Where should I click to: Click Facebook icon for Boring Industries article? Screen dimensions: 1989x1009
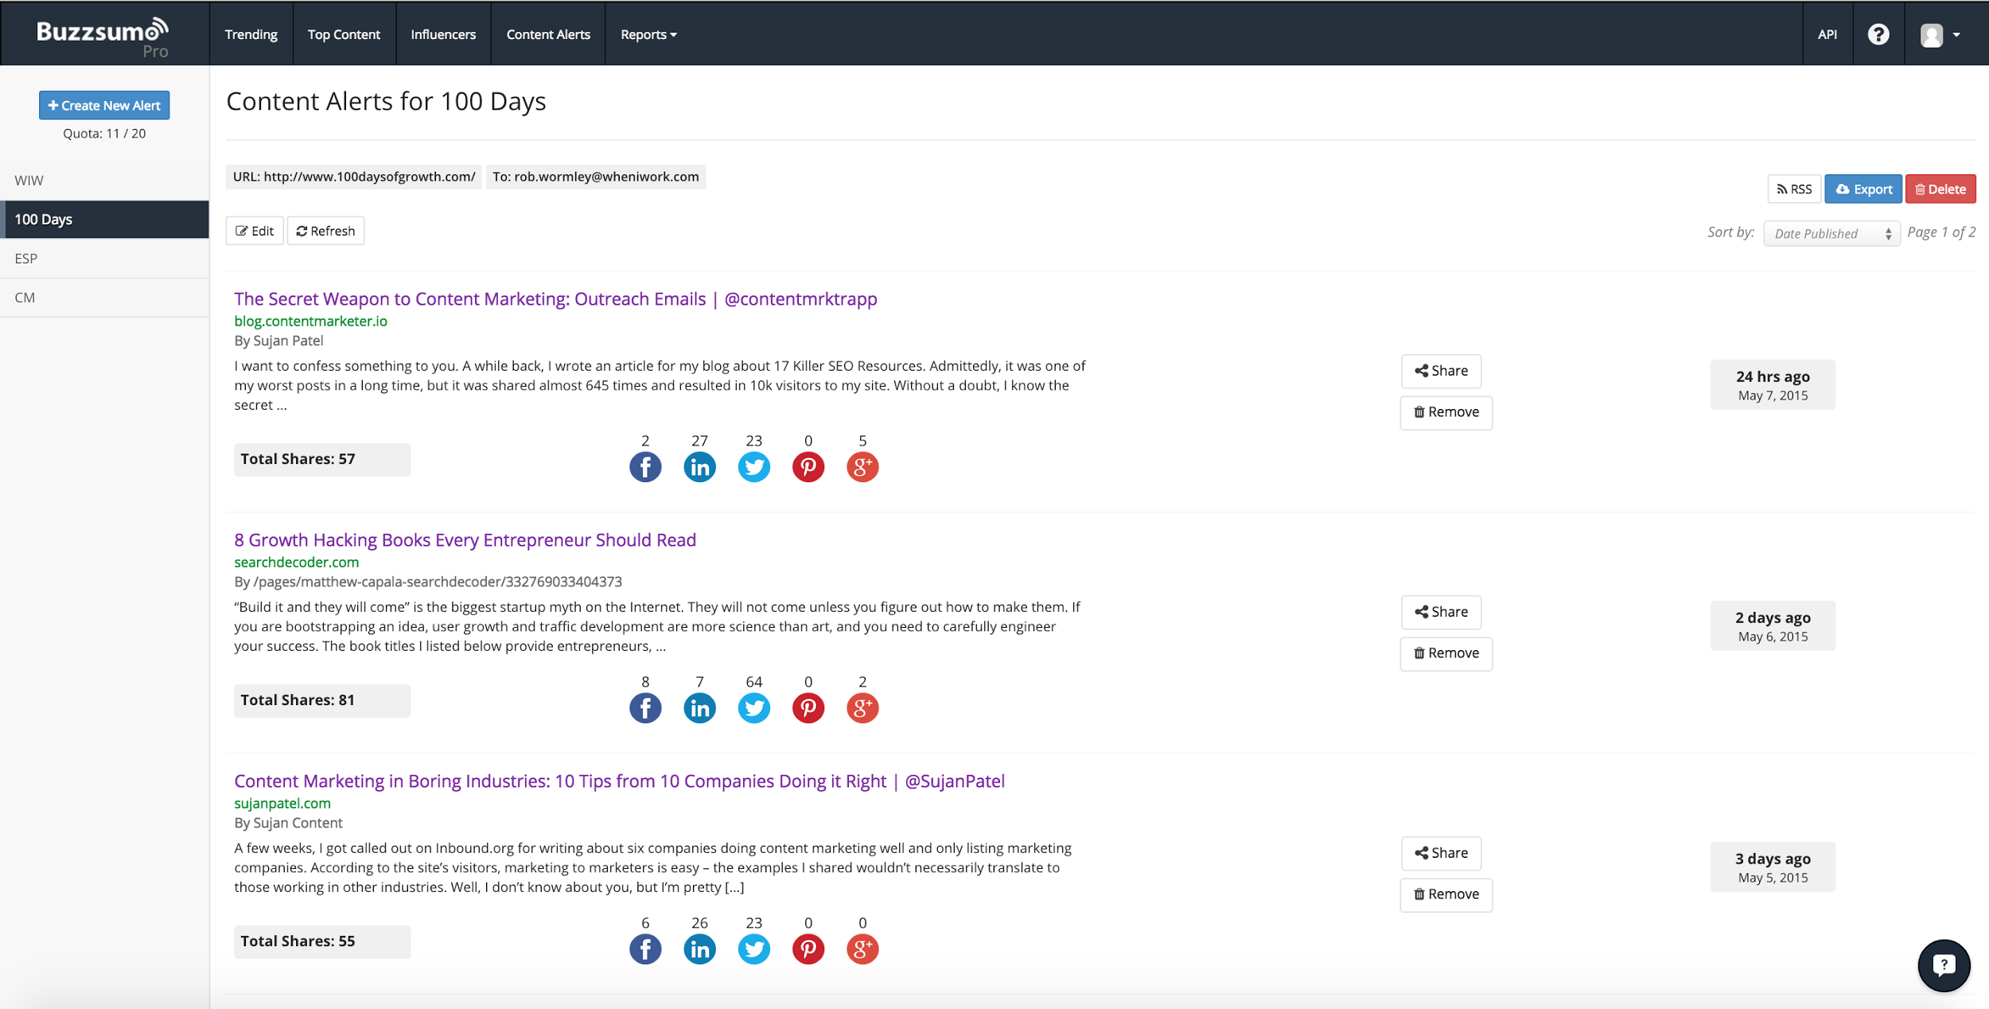(645, 949)
